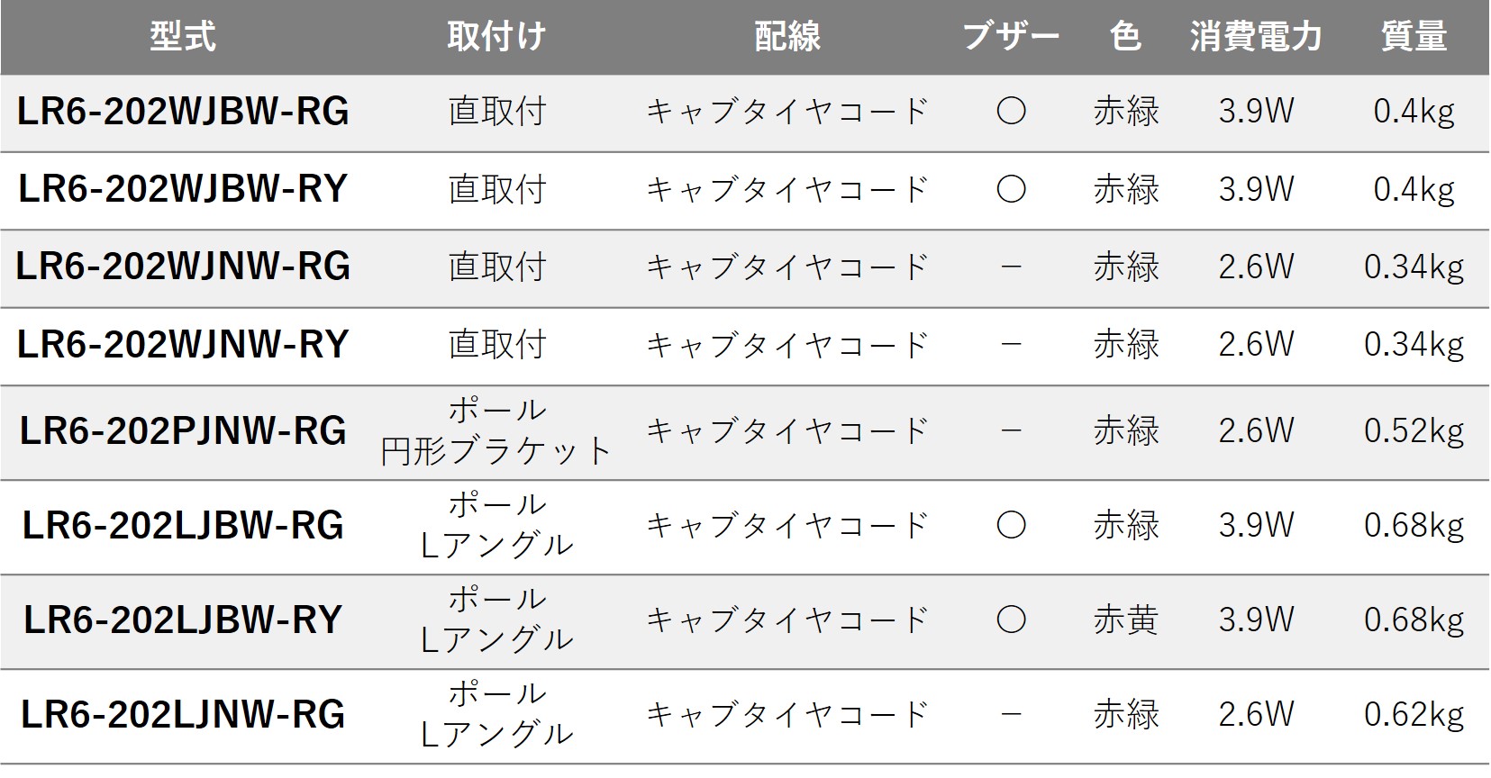Screen dimensions: 1491x778
Task: Select the 配線 header cell
Action: tap(786, 37)
